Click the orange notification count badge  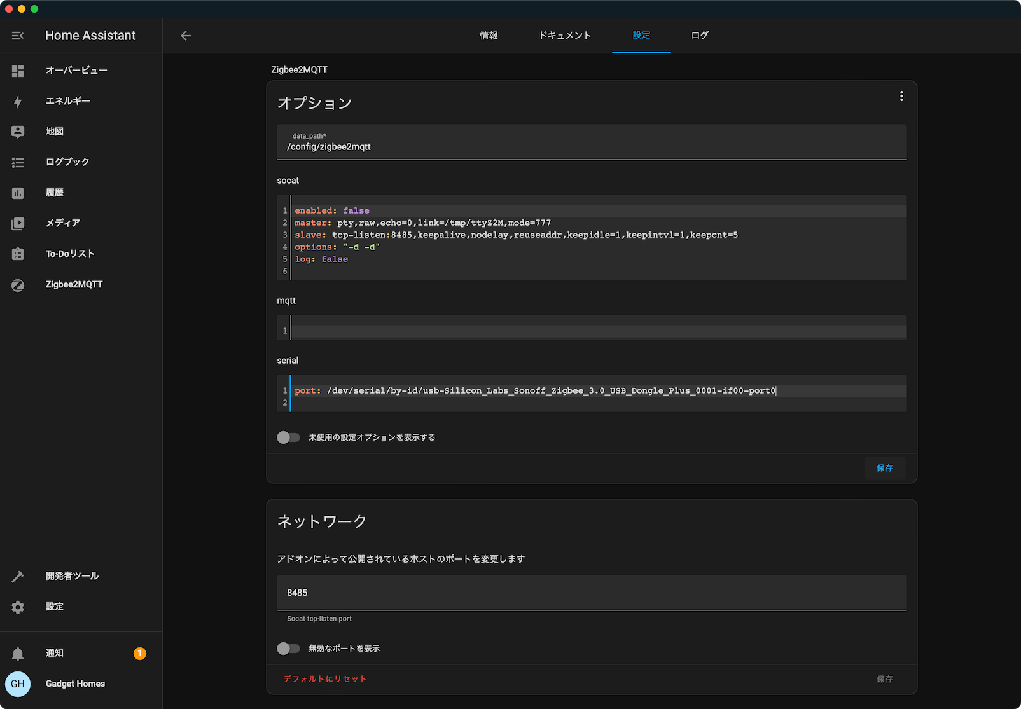(140, 653)
